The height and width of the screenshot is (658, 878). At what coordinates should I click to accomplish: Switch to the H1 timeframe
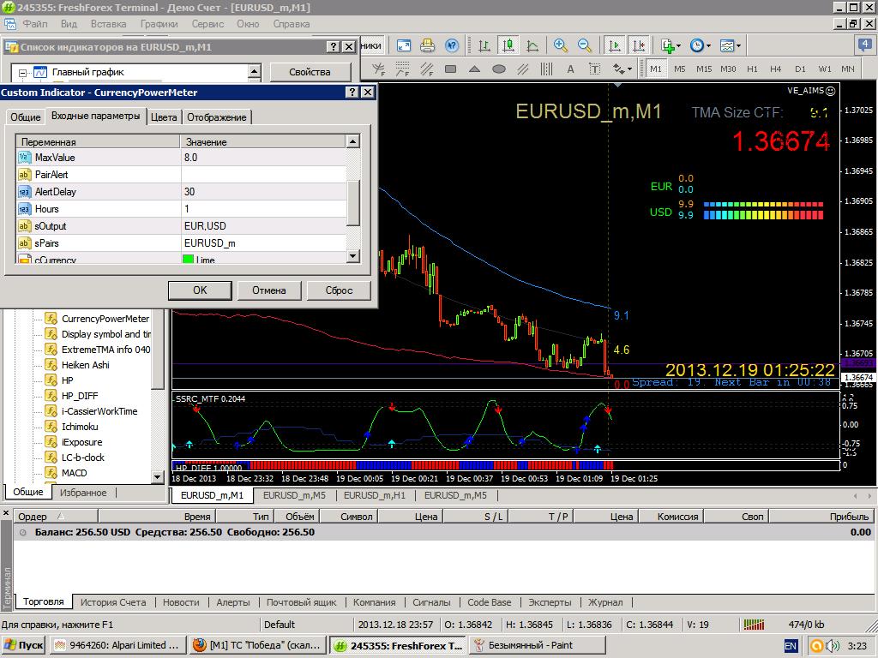pyautogui.click(x=752, y=69)
